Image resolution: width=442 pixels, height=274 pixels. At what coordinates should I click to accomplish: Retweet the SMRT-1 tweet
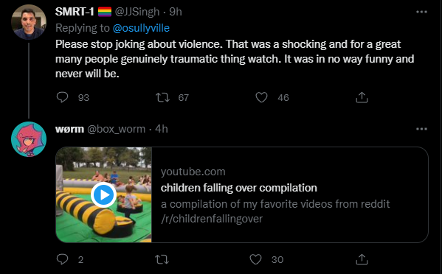pyautogui.click(x=162, y=97)
